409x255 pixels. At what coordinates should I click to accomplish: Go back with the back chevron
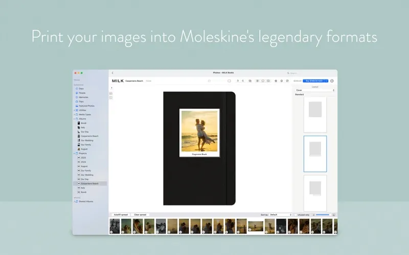pyautogui.click(x=112, y=73)
